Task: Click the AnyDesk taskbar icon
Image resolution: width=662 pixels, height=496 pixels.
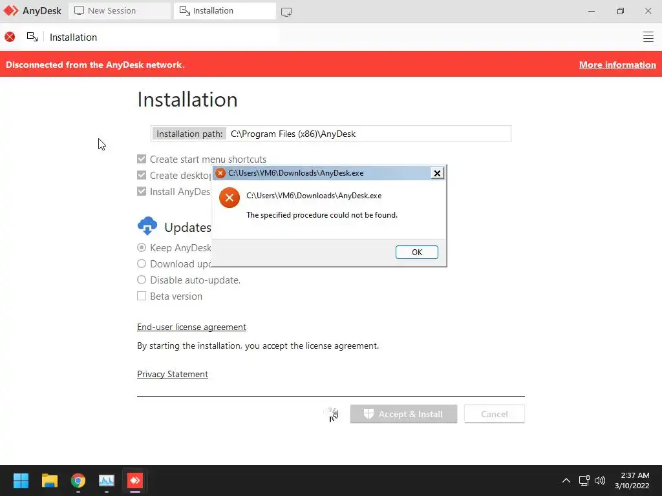Action: pos(135,480)
